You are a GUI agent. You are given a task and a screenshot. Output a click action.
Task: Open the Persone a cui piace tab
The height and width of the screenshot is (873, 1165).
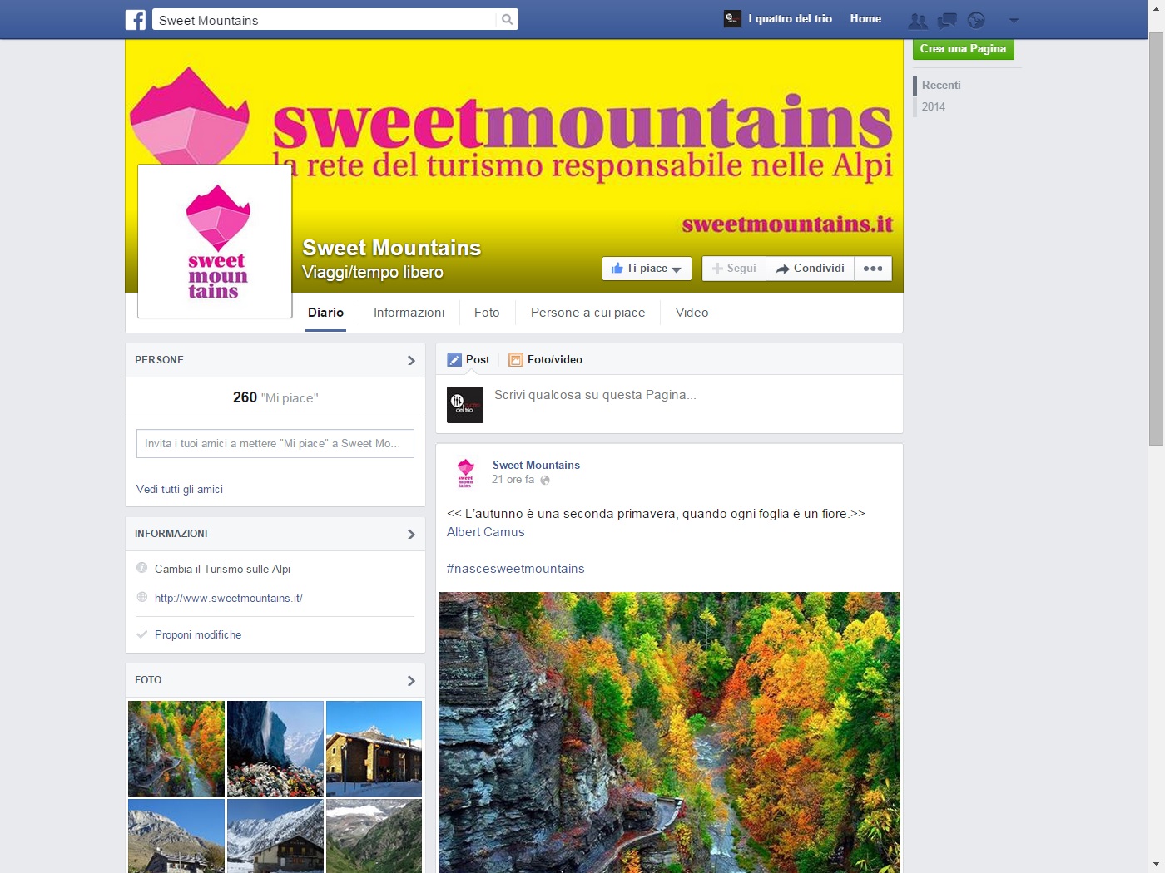[x=587, y=313]
